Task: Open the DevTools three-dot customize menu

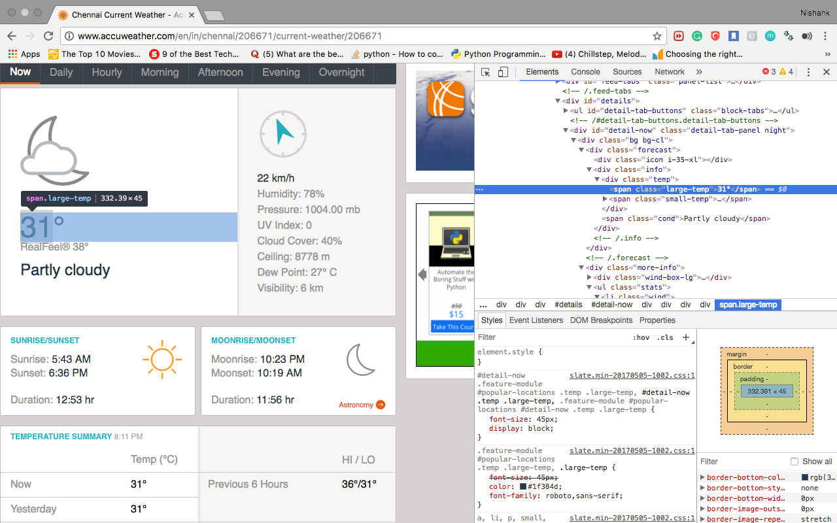Action: pyautogui.click(x=808, y=72)
